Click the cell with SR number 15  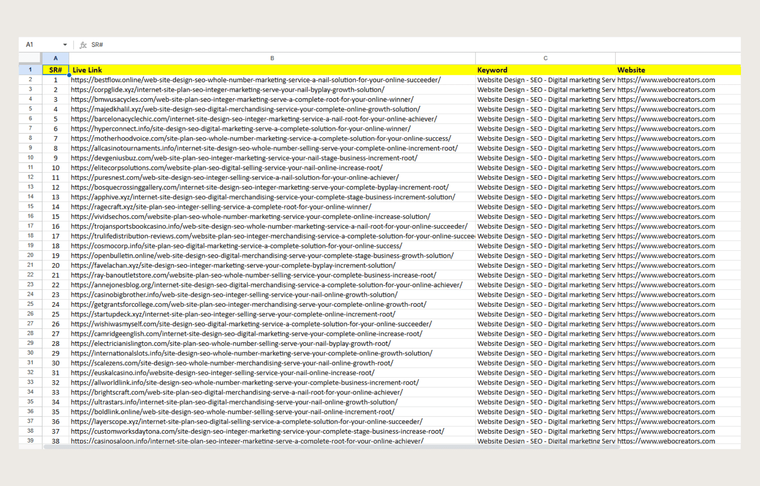coord(55,217)
